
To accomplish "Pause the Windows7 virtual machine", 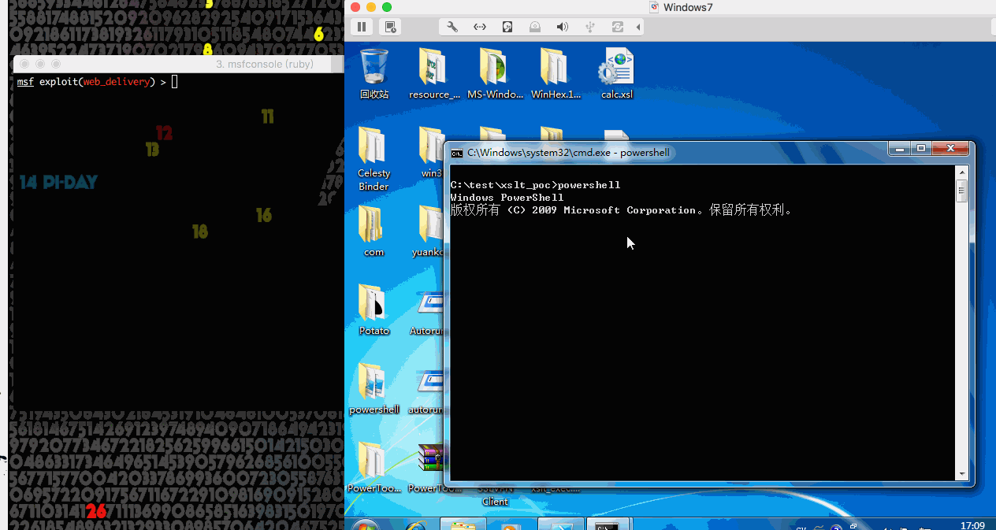I will 362,27.
